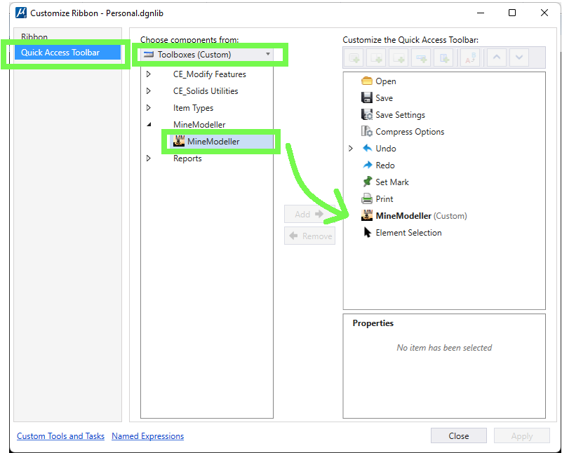
Task: Expand the CE_Modify Features tree node
Action: 148,74
